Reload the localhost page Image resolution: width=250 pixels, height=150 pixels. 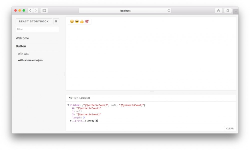pyautogui.click(x=169, y=10)
